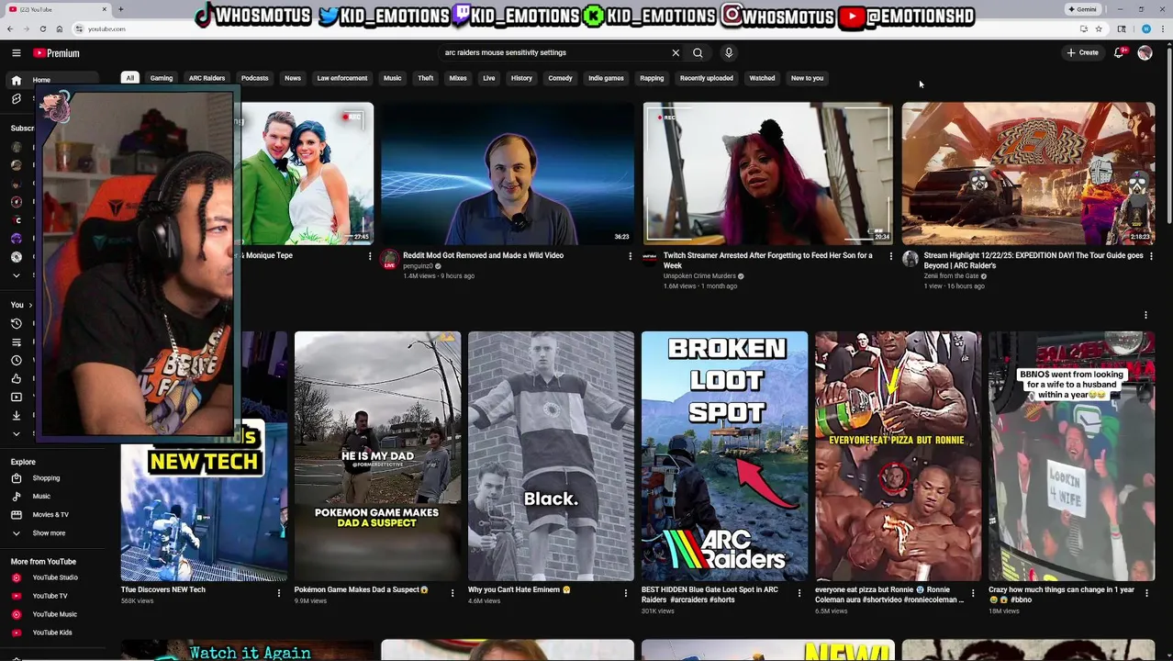The image size is (1173, 661).
Task: Open Downloads sidebar icon
Action: (17, 415)
